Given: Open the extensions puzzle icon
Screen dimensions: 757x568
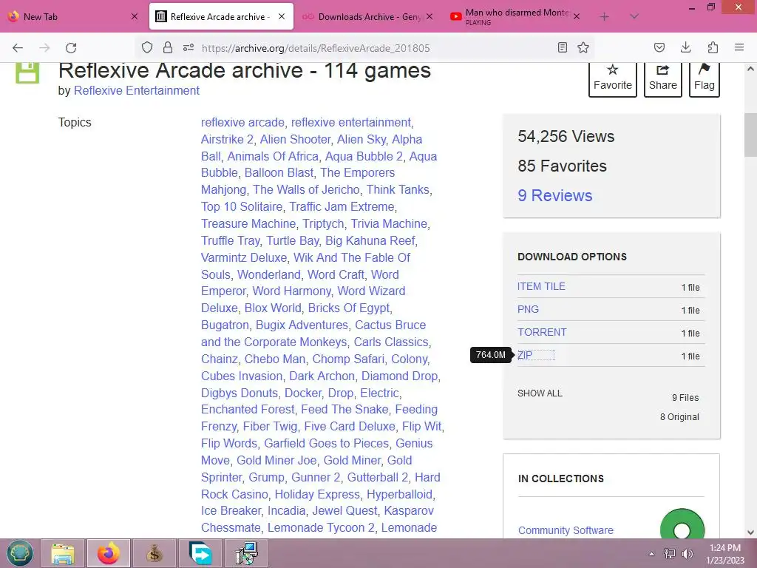Looking at the screenshot, I should [x=713, y=47].
